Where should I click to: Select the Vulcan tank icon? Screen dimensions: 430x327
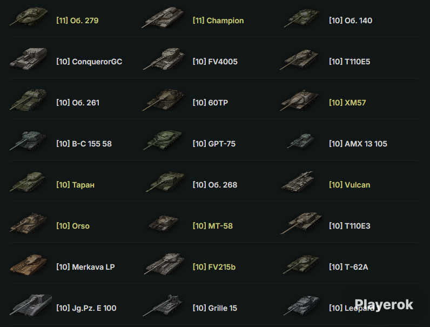298,182
